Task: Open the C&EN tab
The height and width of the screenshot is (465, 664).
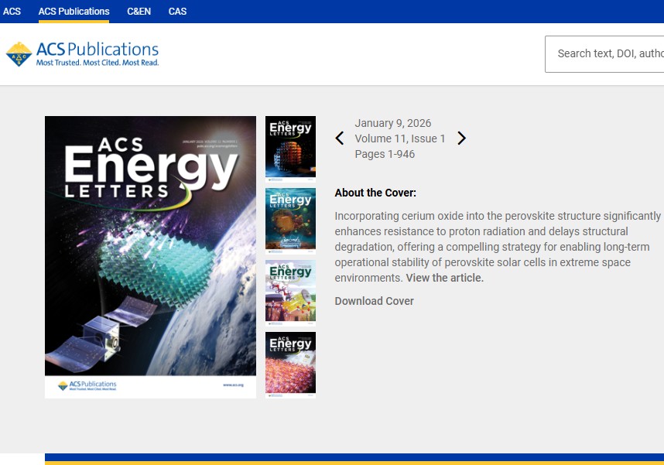Action: 139,12
